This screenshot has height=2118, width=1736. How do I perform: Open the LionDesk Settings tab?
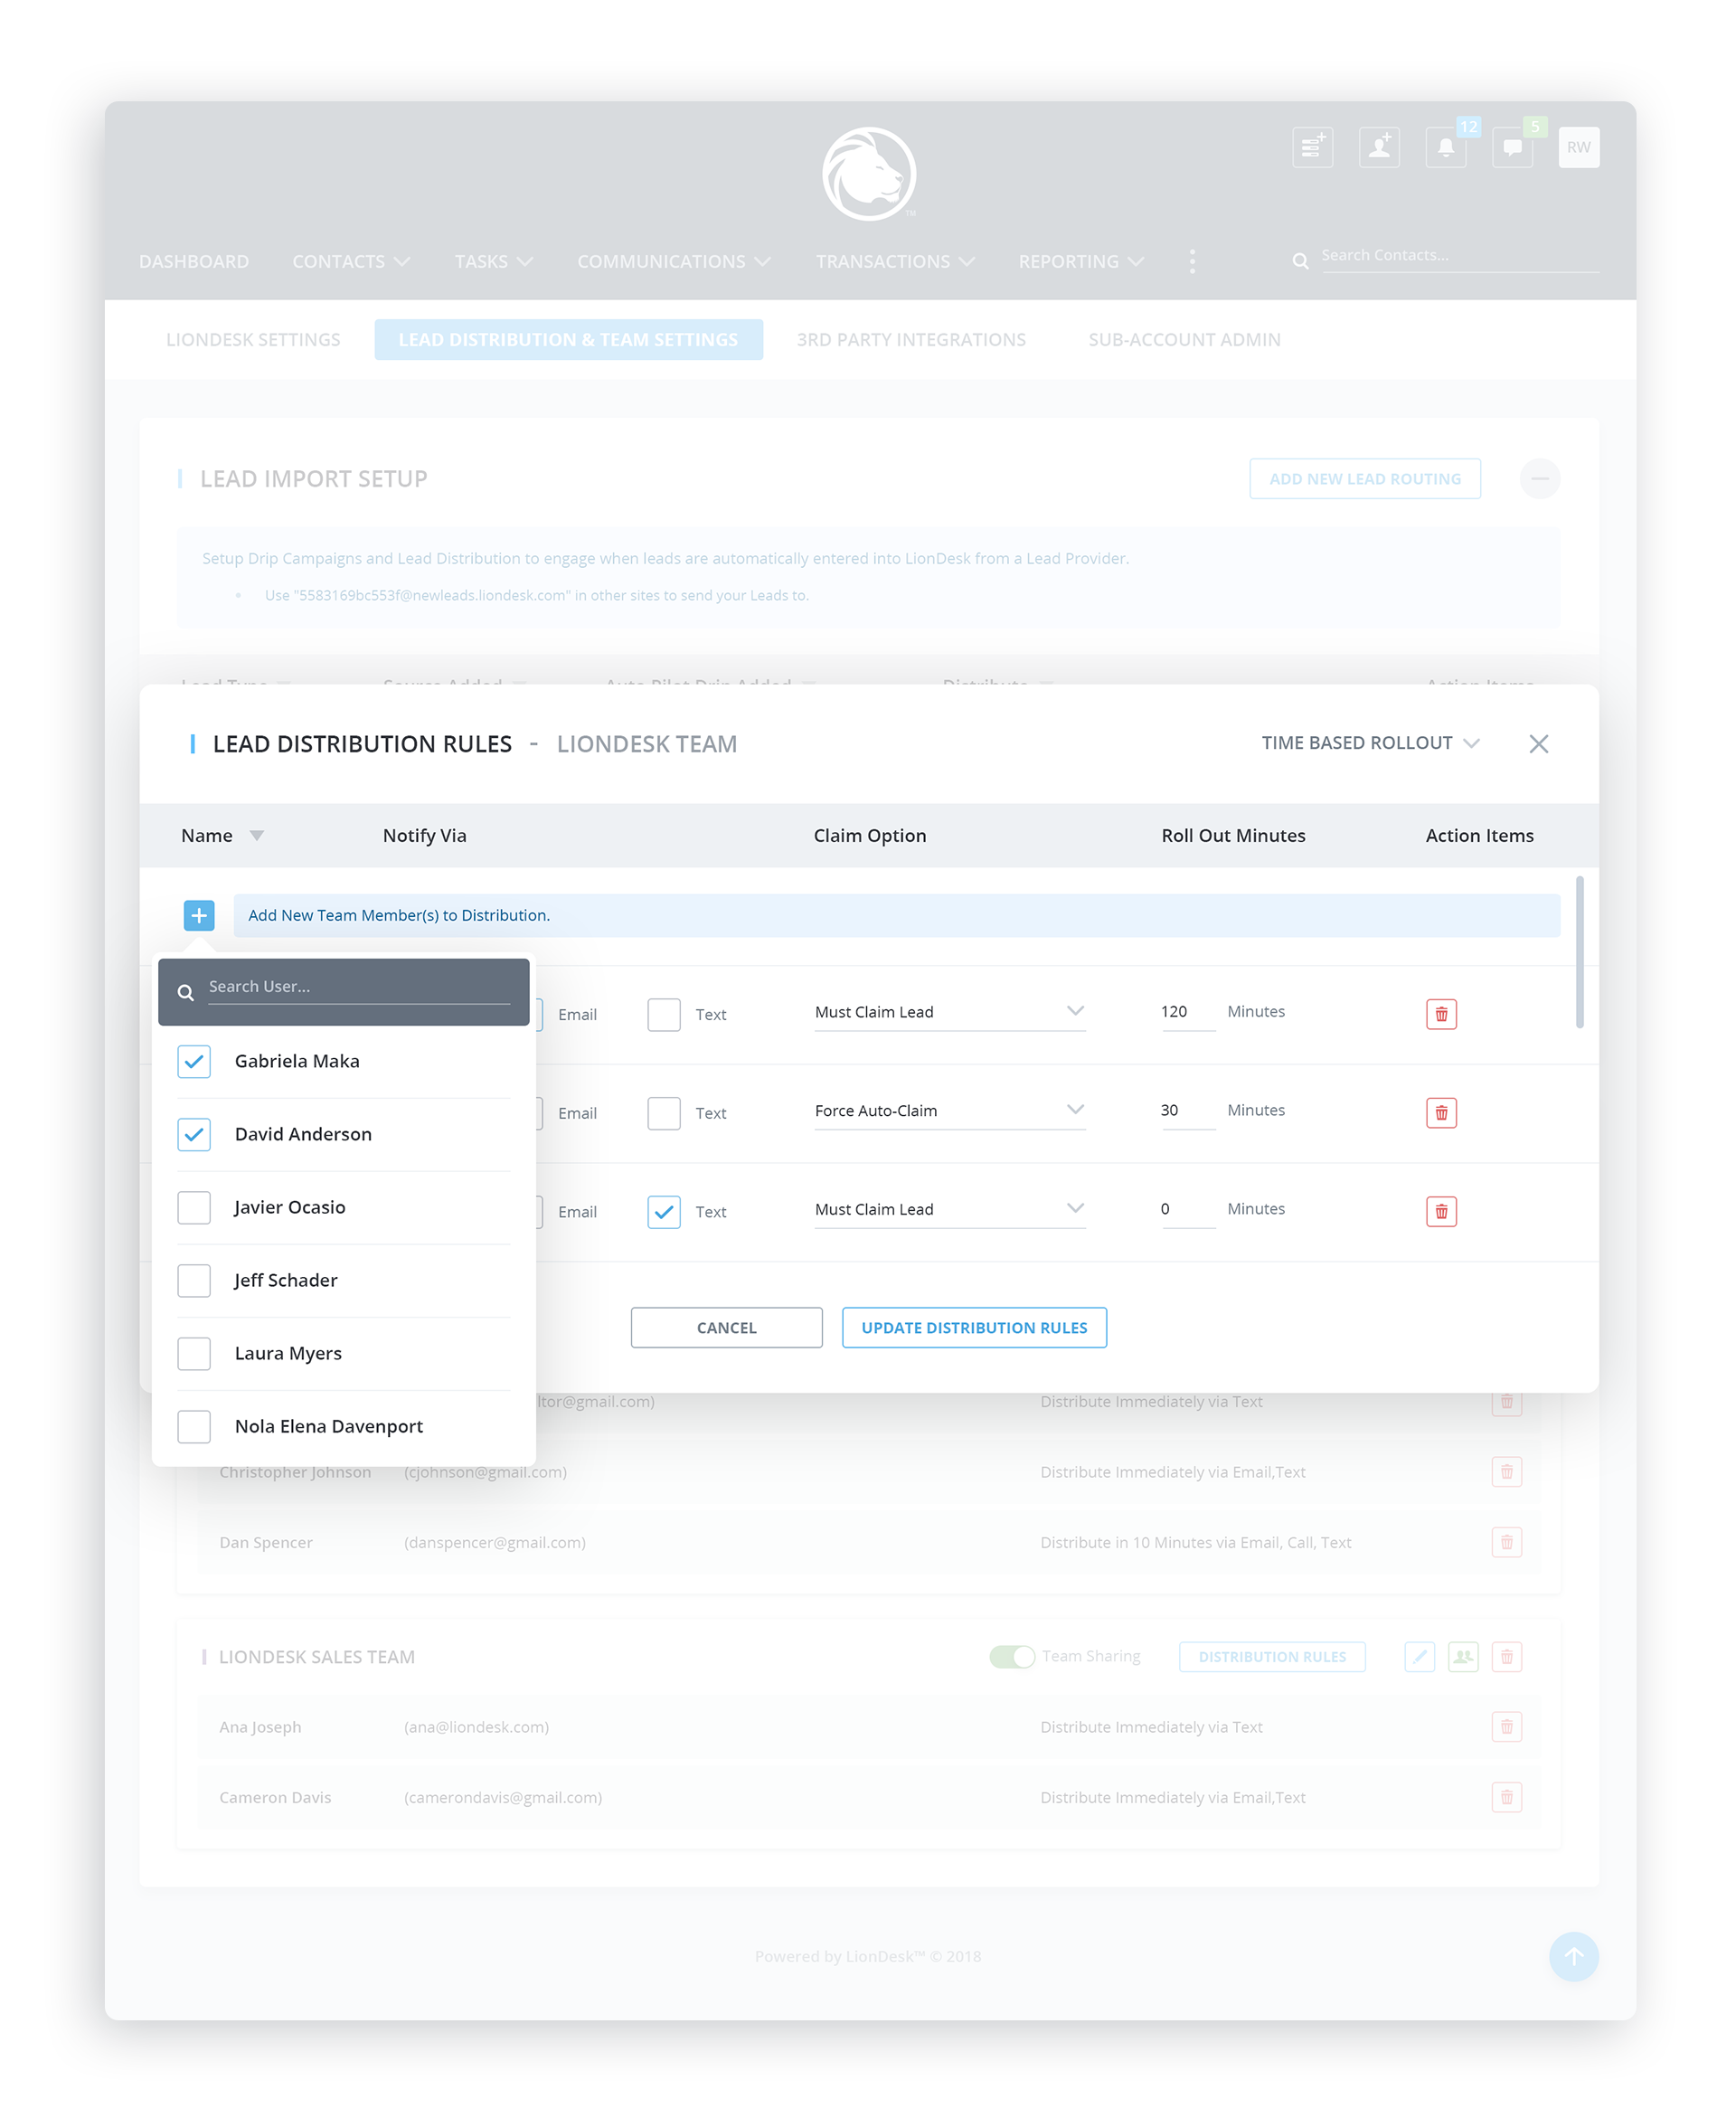[x=253, y=340]
